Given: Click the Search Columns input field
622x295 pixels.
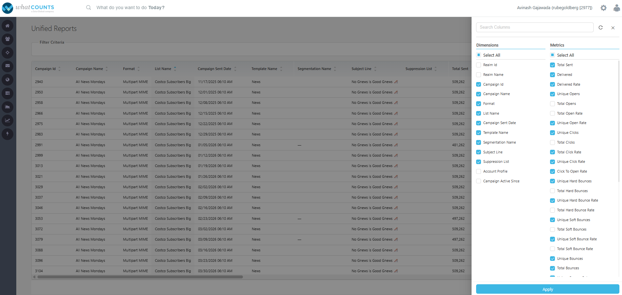Looking at the screenshot, I should pos(534,27).
